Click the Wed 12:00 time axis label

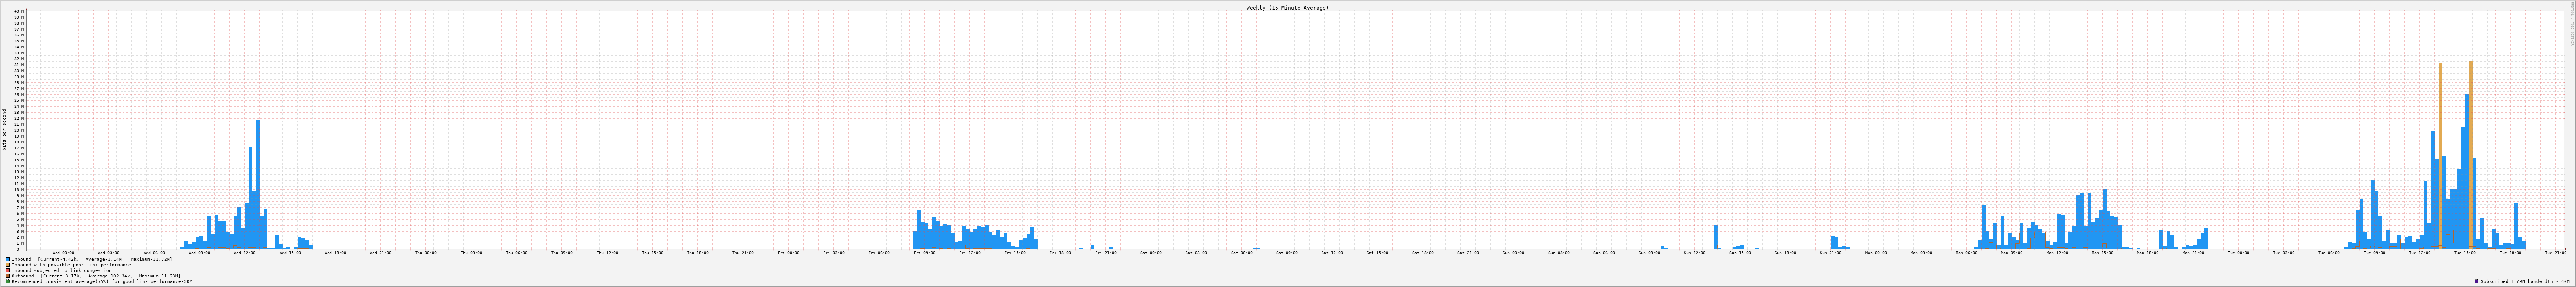(x=244, y=253)
